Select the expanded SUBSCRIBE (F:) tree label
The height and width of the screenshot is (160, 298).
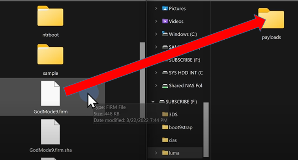pyautogui.click(x=181, y=102)
